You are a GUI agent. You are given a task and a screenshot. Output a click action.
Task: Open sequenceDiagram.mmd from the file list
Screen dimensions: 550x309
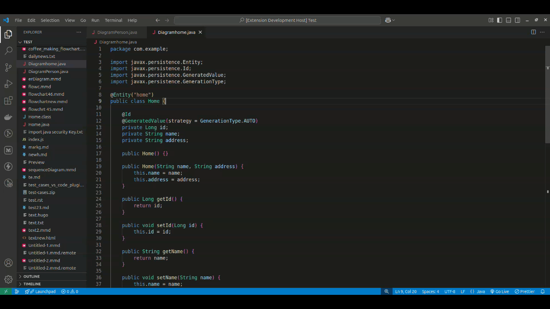[52, 170]
